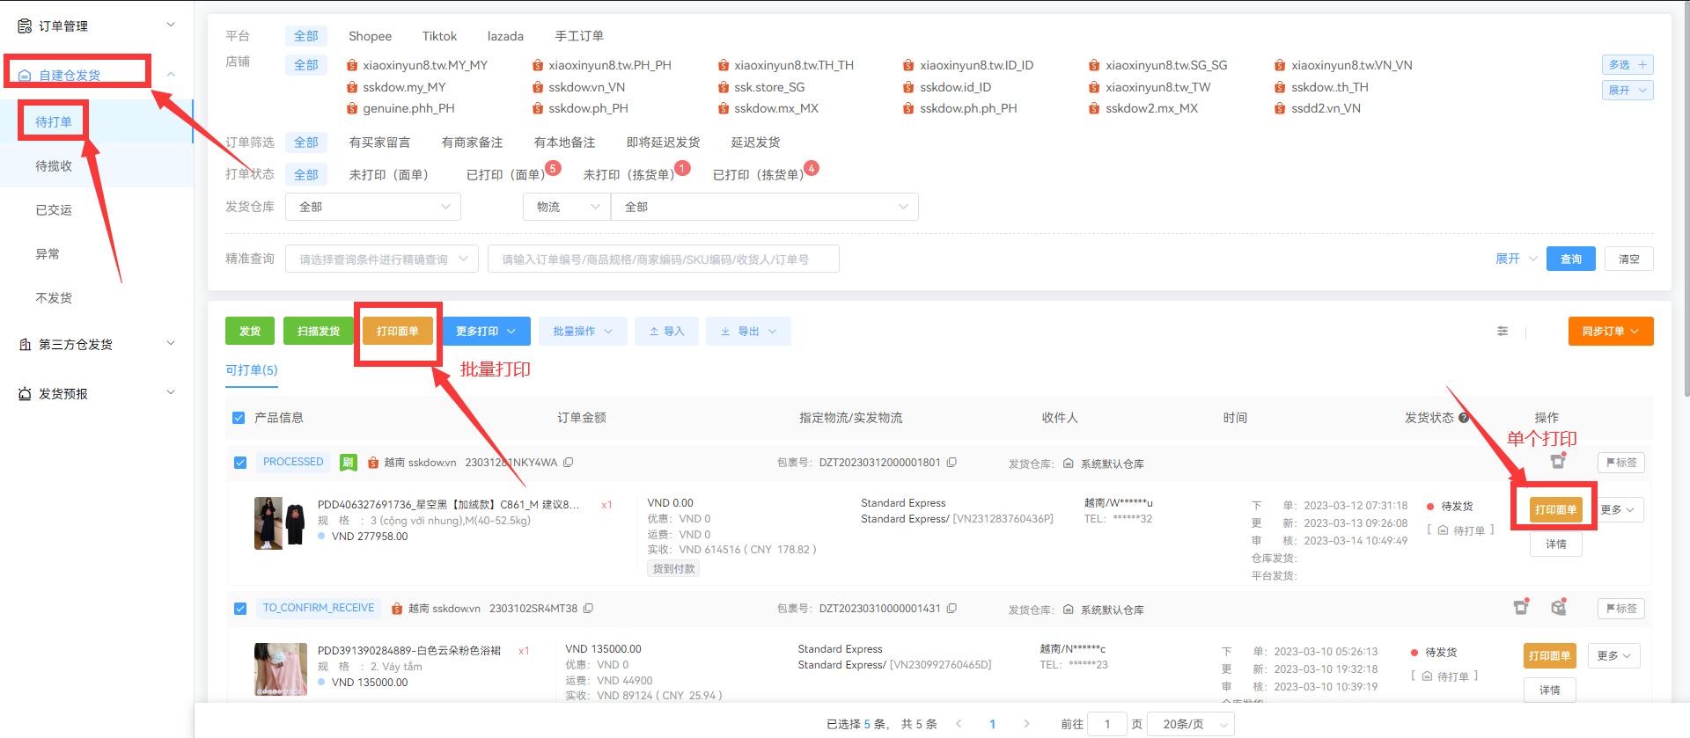The width and height of the screenshot is (1690, 738).
Task: Click the 标签 flag button on TO_CONFIRM_RECEIVE order
Action: click(x=1621, y=608)
